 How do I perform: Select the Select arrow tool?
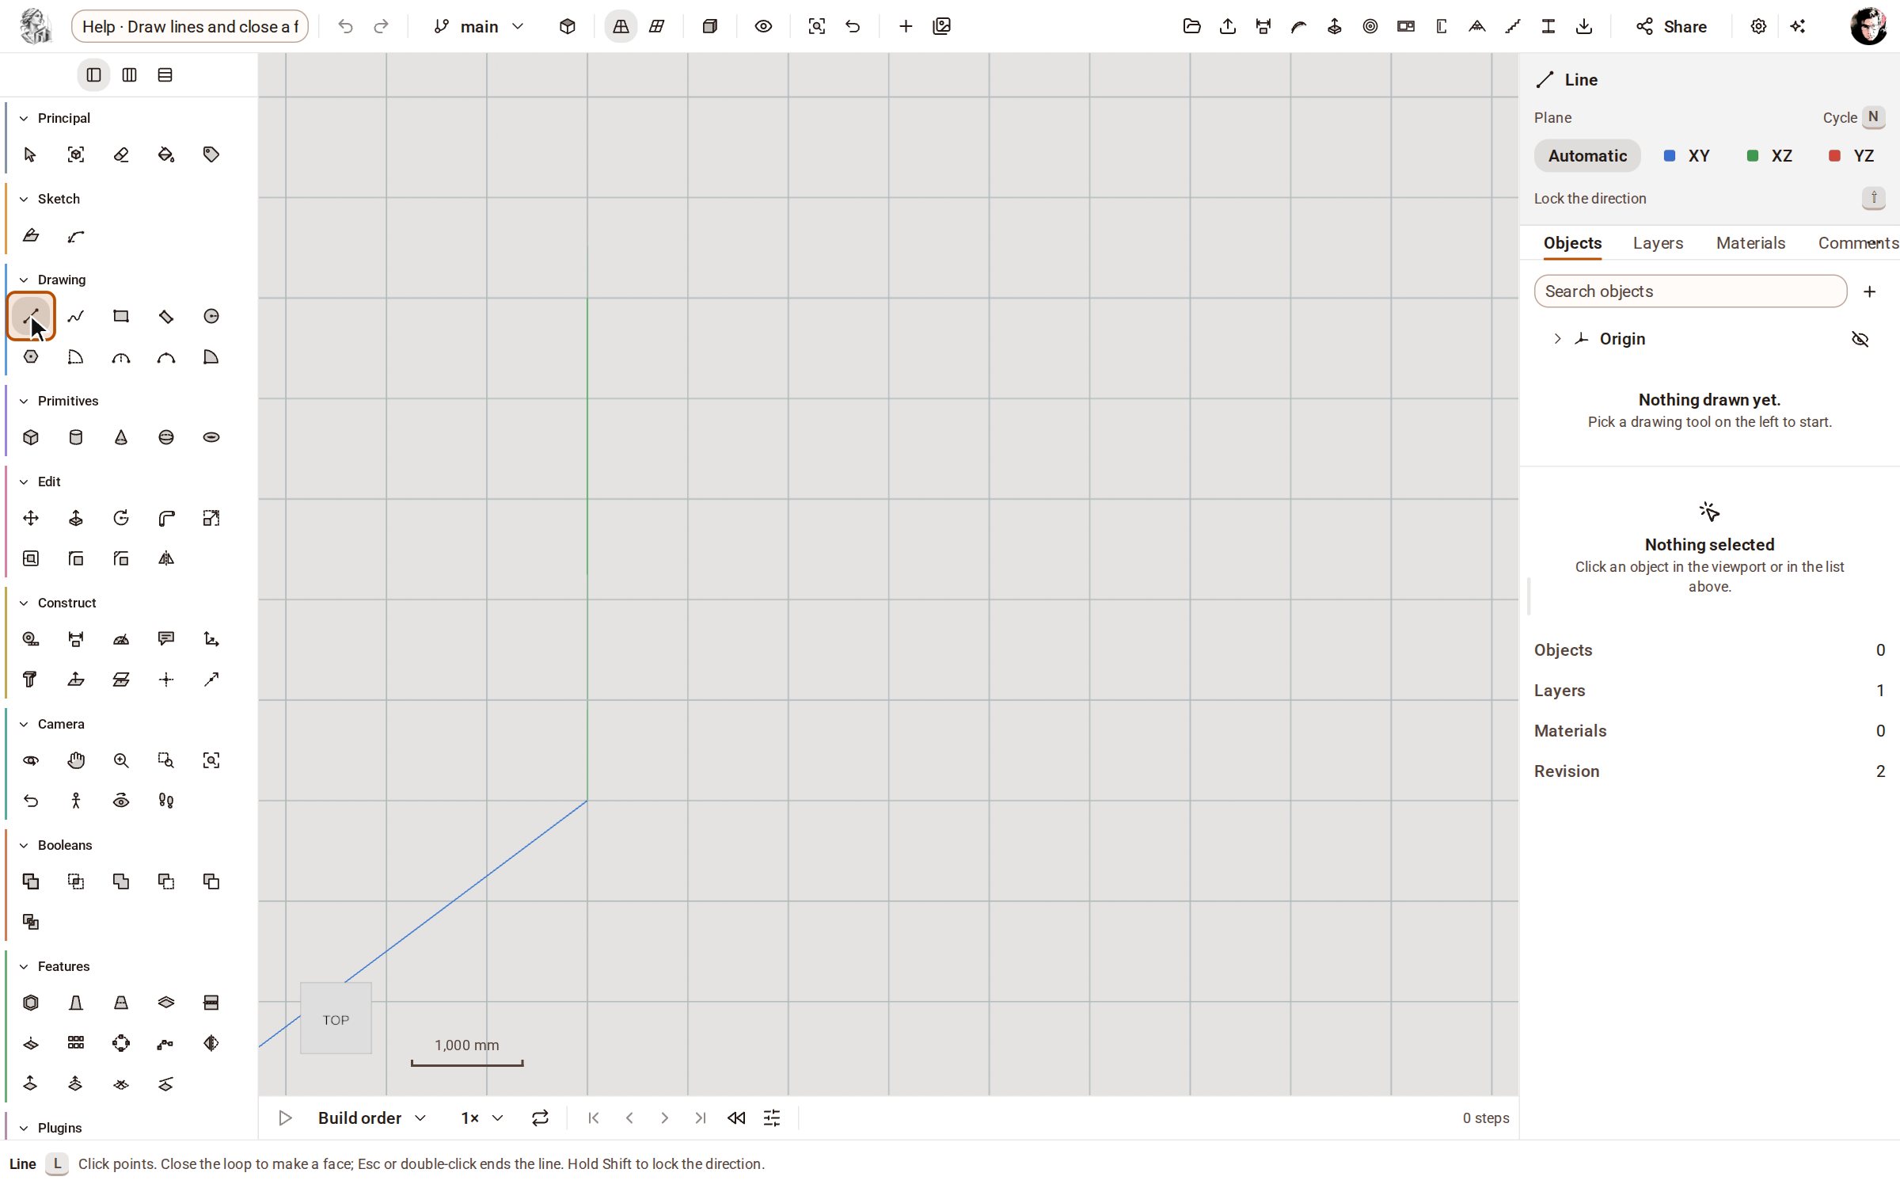tap(30, 154)
